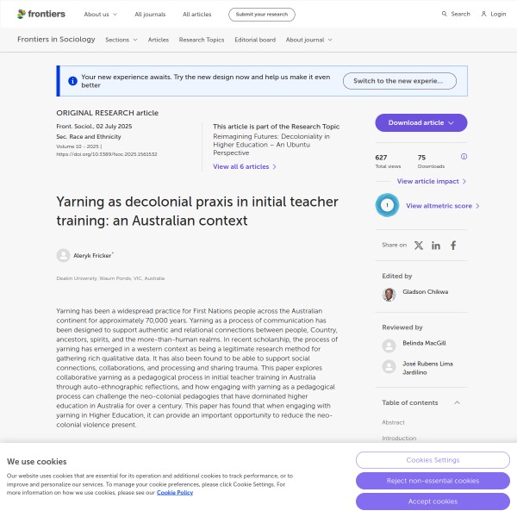Click Gladson Chikwa editor thumbnail
Viewport: 517px width, 517px height.
point(389,295)
